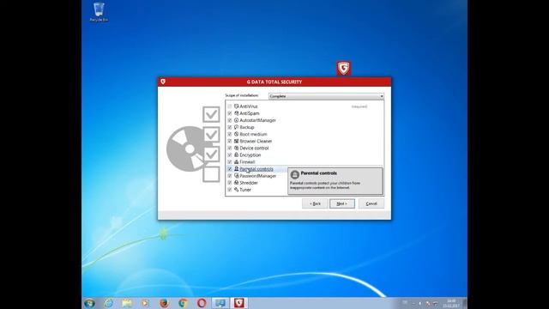Uncheck the AntiSpam component checkbox
The width and height of the screenshot is (549, 309).
[x=230, y=113]
